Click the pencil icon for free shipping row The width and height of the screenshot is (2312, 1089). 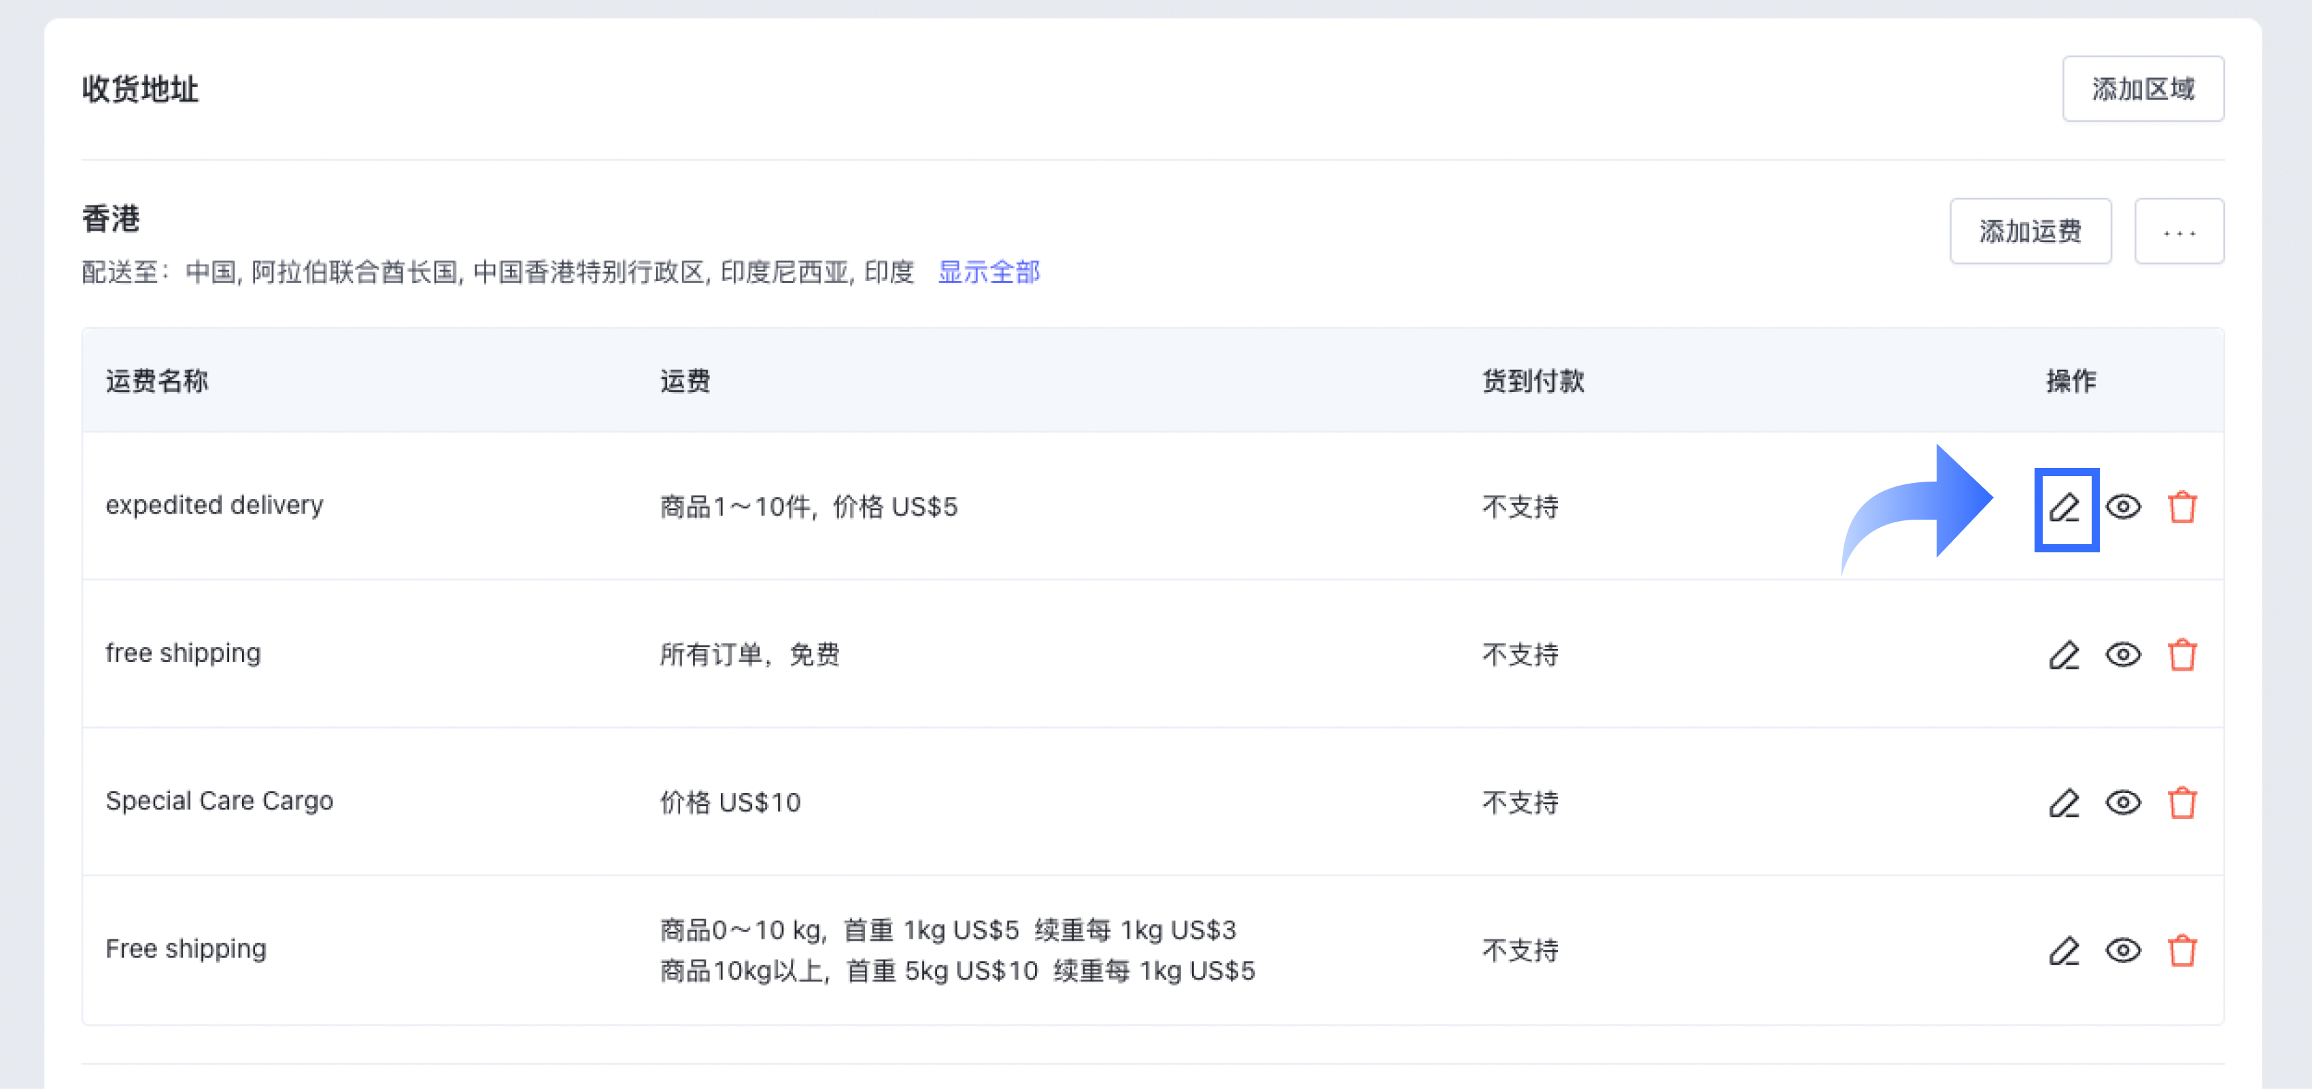(x=2064, y=656)
